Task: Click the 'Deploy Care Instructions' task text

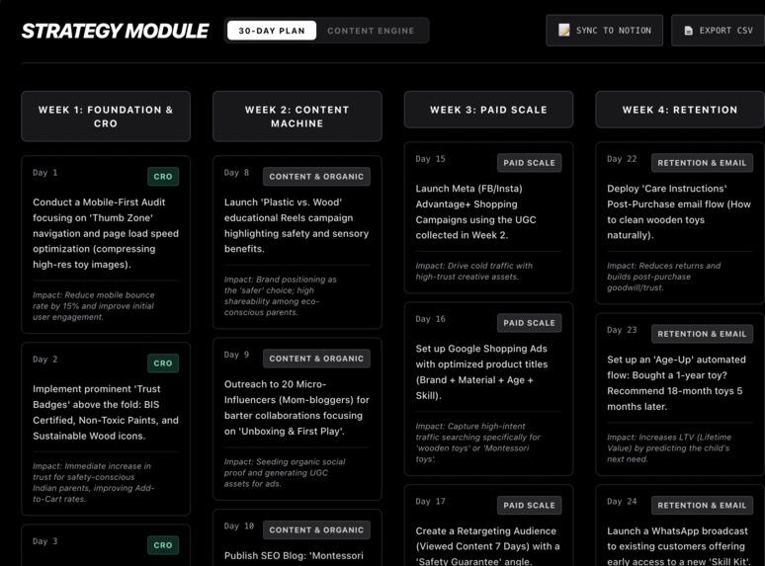Action: (679, 212)
